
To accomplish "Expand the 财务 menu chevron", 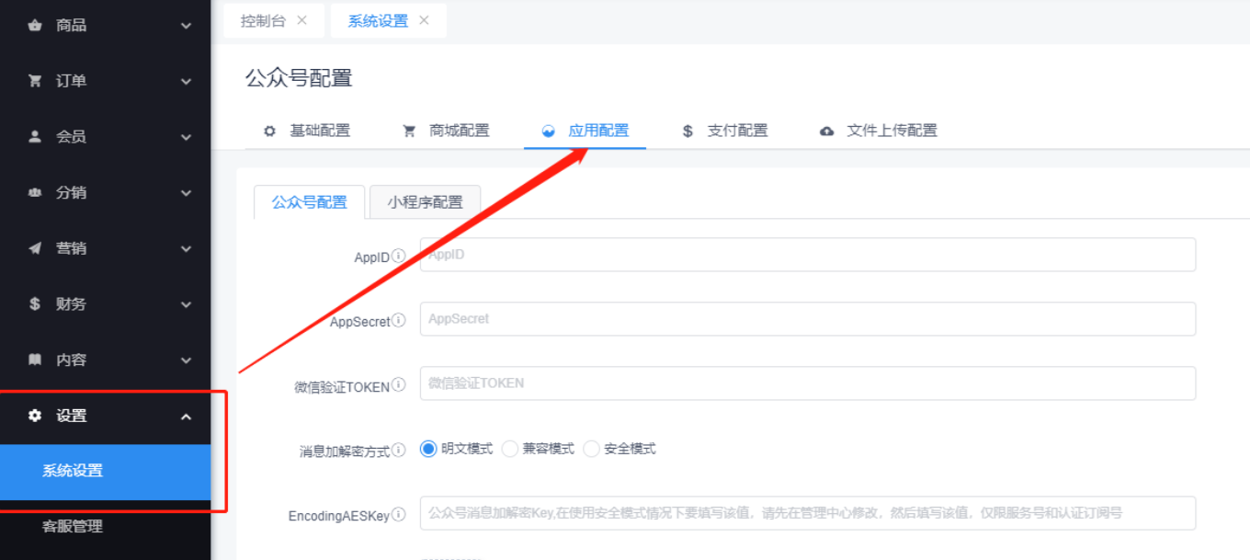I will click(186, 304).
